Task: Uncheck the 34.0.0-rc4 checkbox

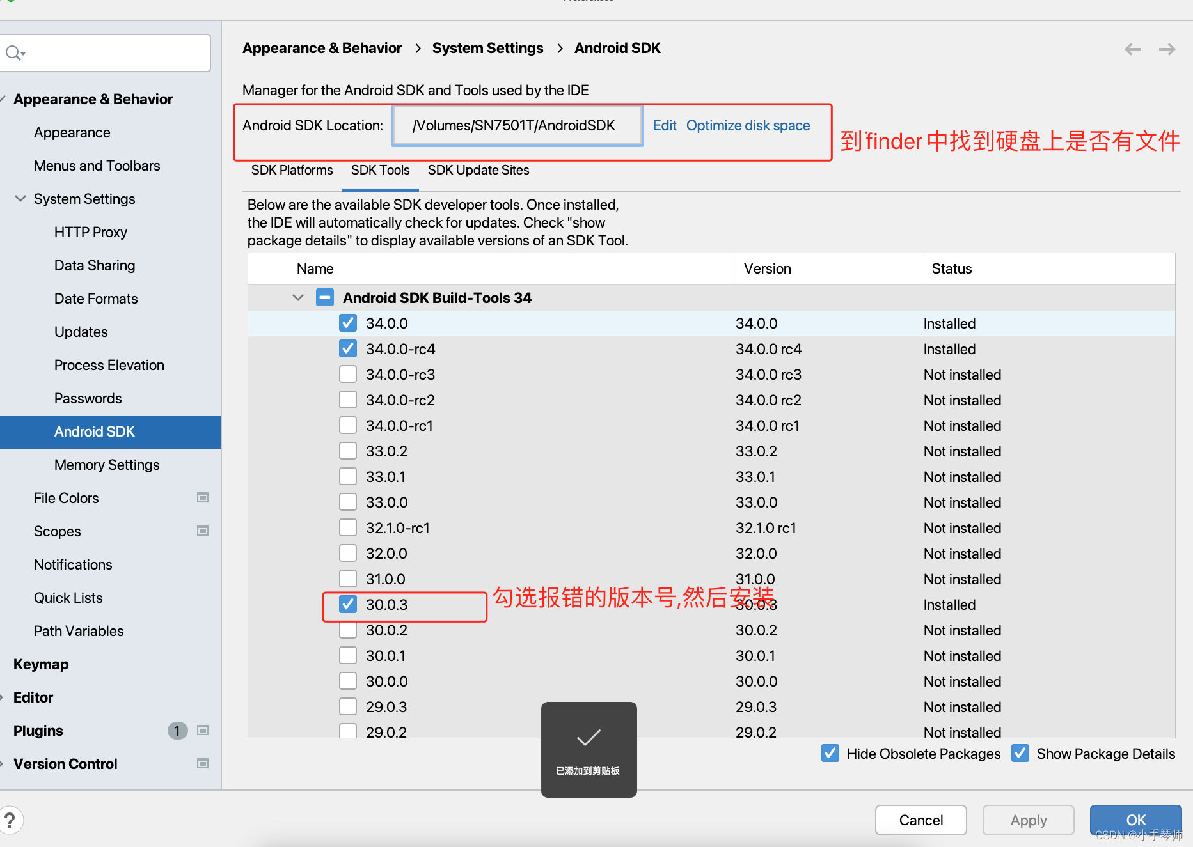Action: click(348, 348)
